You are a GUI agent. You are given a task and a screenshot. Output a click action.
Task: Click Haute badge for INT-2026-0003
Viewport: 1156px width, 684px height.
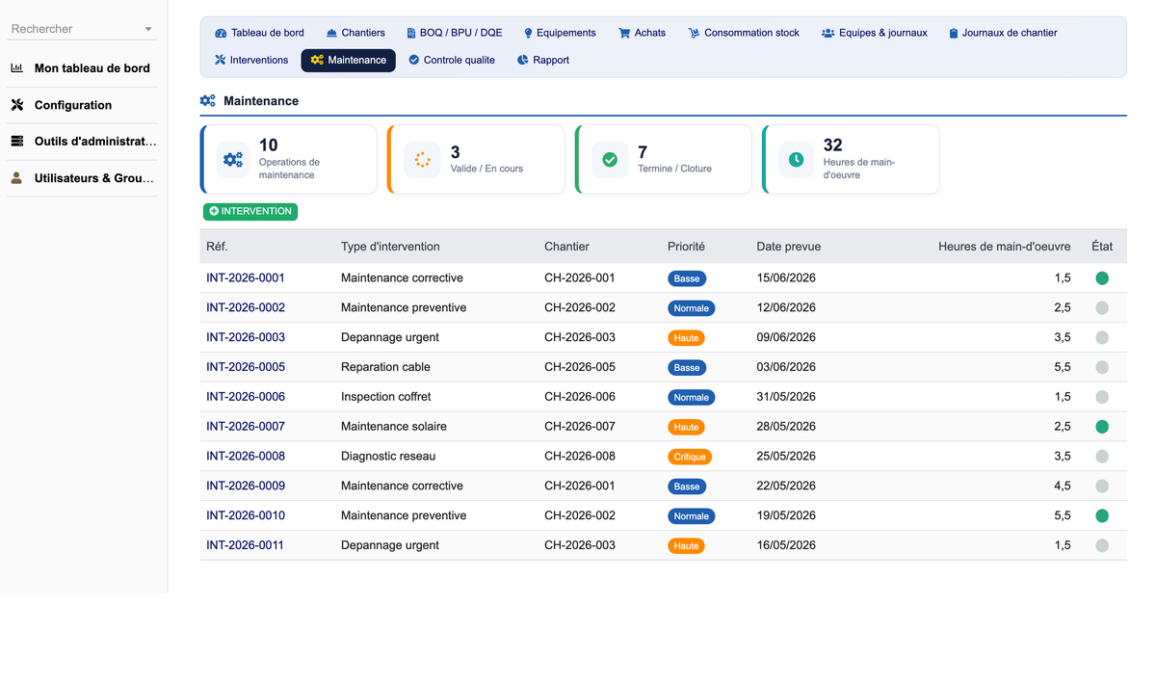pyautogui.click(x=686, y=338)
